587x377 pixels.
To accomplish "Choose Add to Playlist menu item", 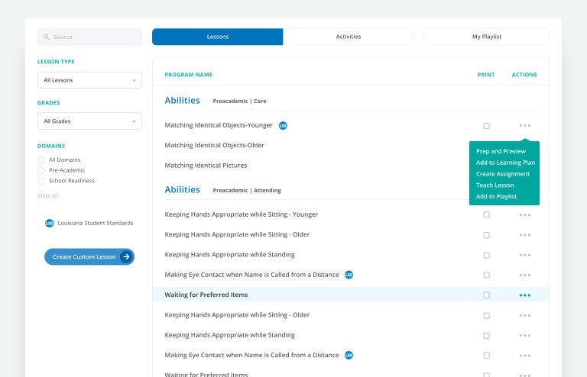I will pos(496,196).
